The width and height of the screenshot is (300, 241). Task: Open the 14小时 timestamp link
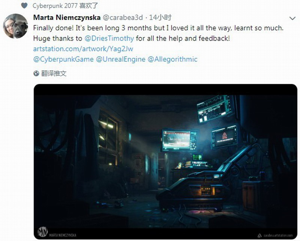click(160, 17)
